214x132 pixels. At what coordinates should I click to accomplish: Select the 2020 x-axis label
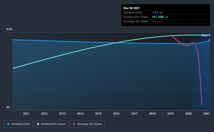[188, 114]
